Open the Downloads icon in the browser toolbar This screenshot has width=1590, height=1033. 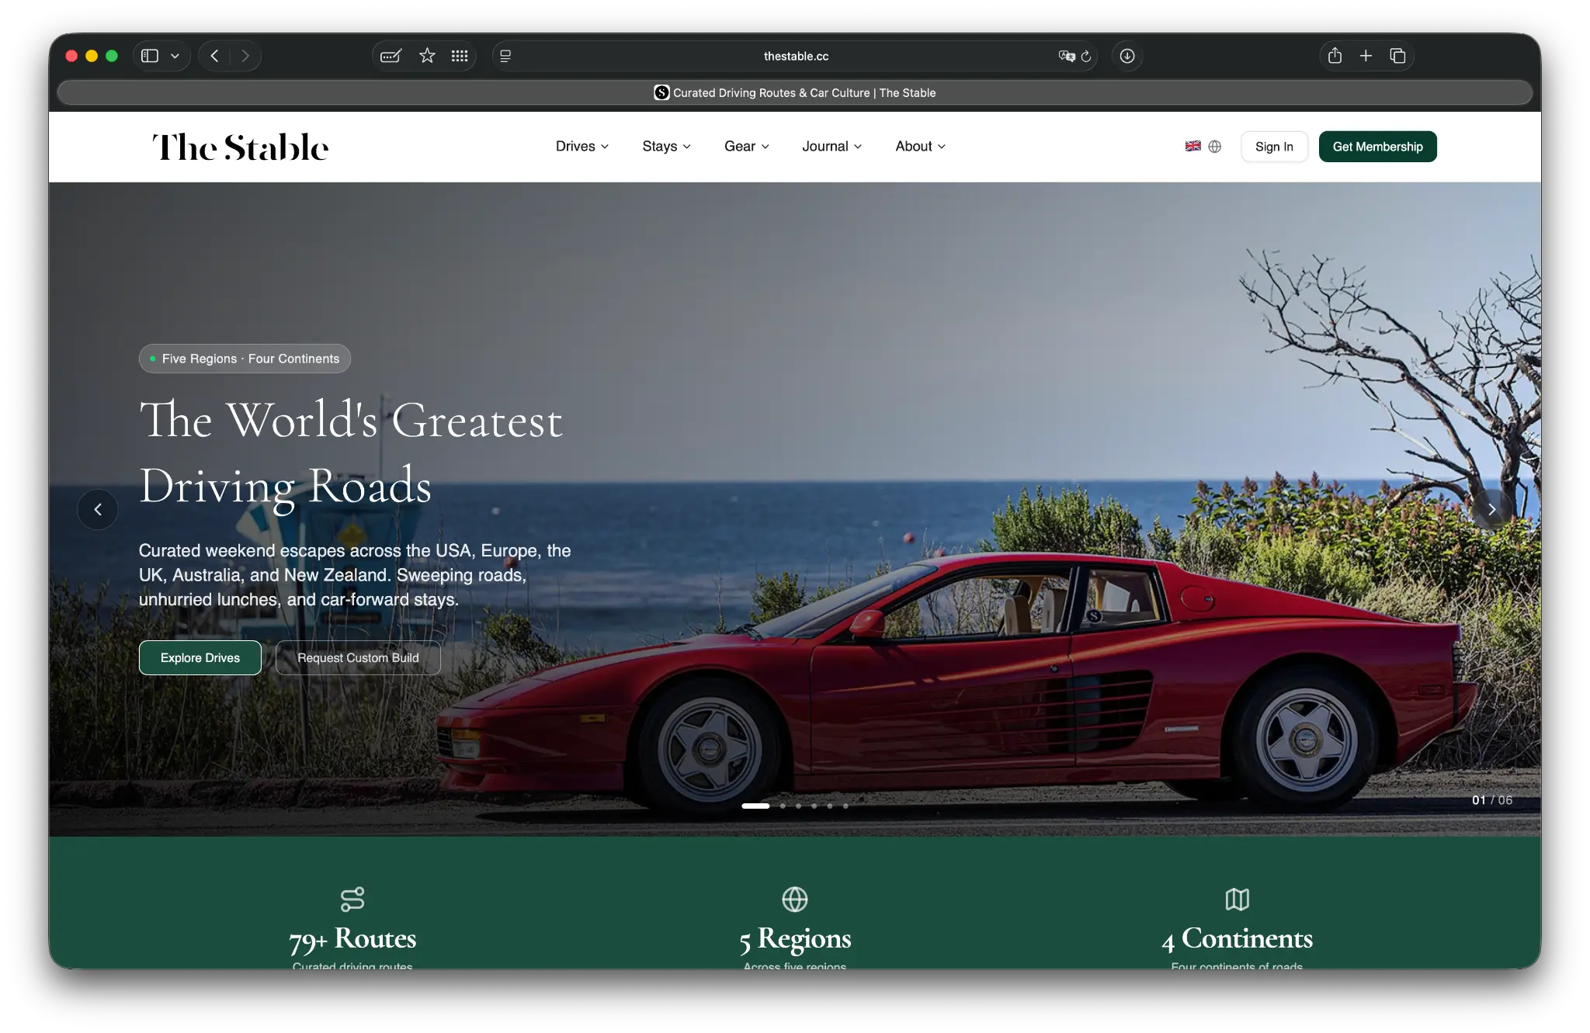[1127, 56]
